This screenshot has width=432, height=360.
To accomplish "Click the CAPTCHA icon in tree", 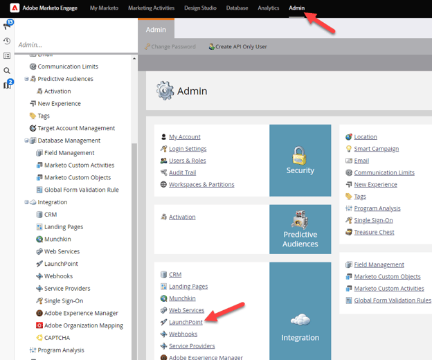I will coord(39,338).
